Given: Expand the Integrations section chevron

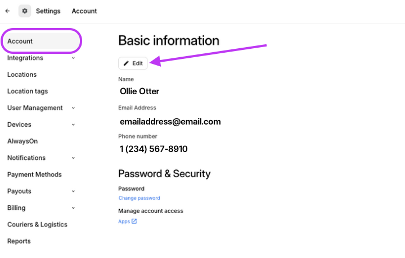Looking at the screenshot, I should coord(74,58).
